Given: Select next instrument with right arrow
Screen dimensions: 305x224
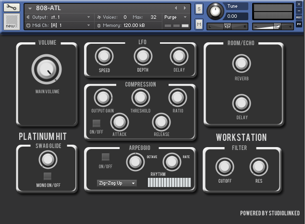Looking at the screenshot, I should tap(184, 8).
